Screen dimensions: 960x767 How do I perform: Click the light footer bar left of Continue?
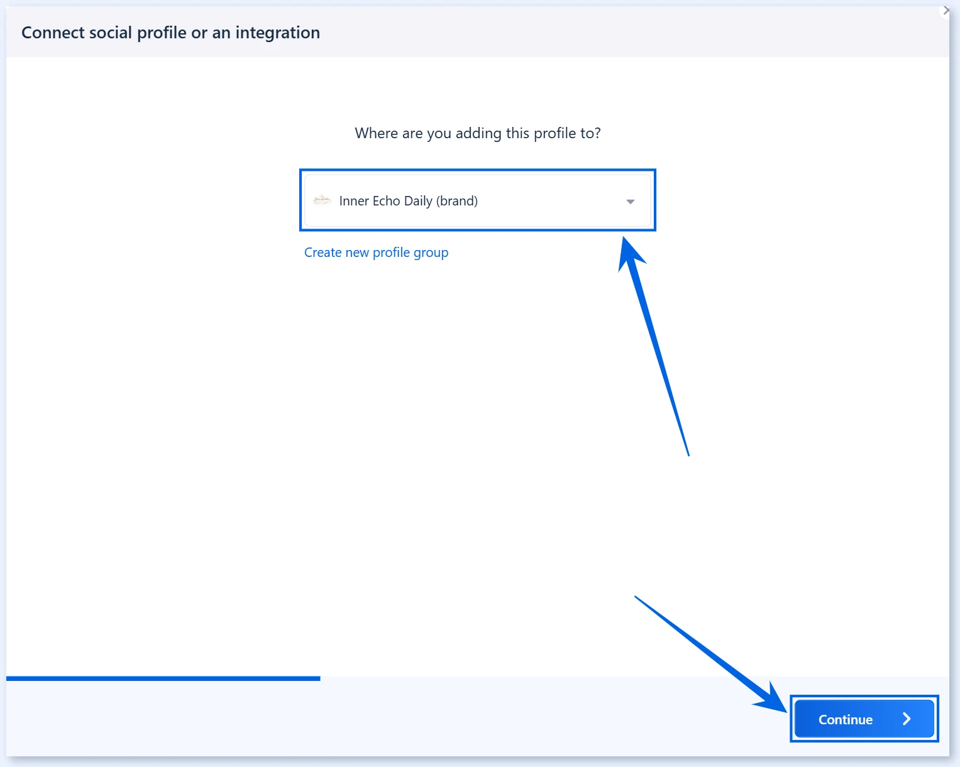(396, 719)
